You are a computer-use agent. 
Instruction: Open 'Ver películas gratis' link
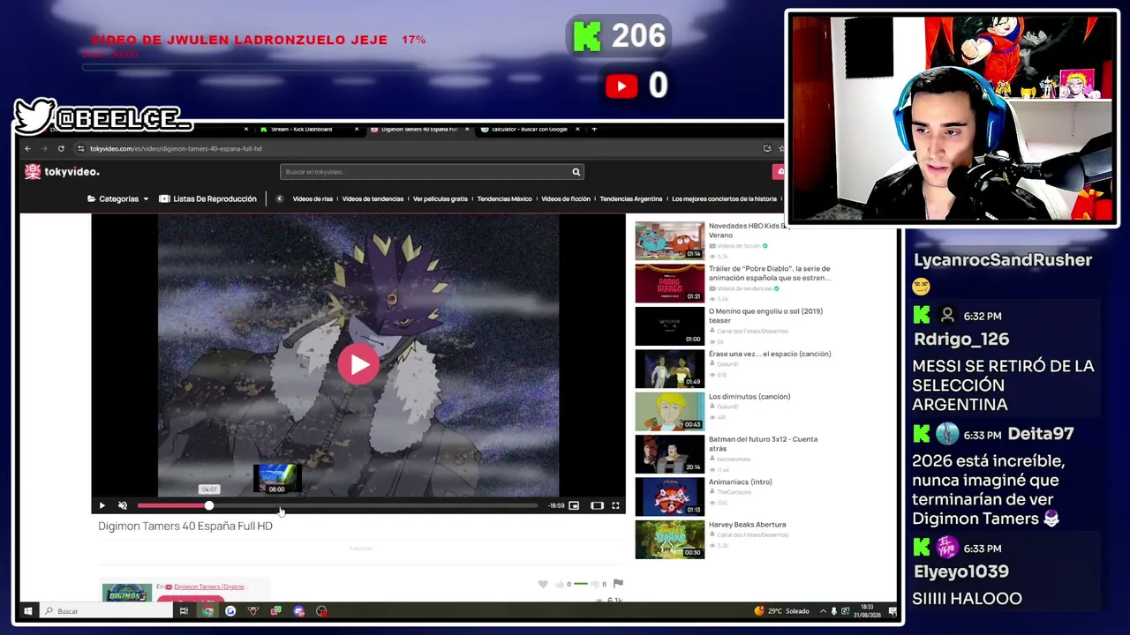(x=441, y=199)
